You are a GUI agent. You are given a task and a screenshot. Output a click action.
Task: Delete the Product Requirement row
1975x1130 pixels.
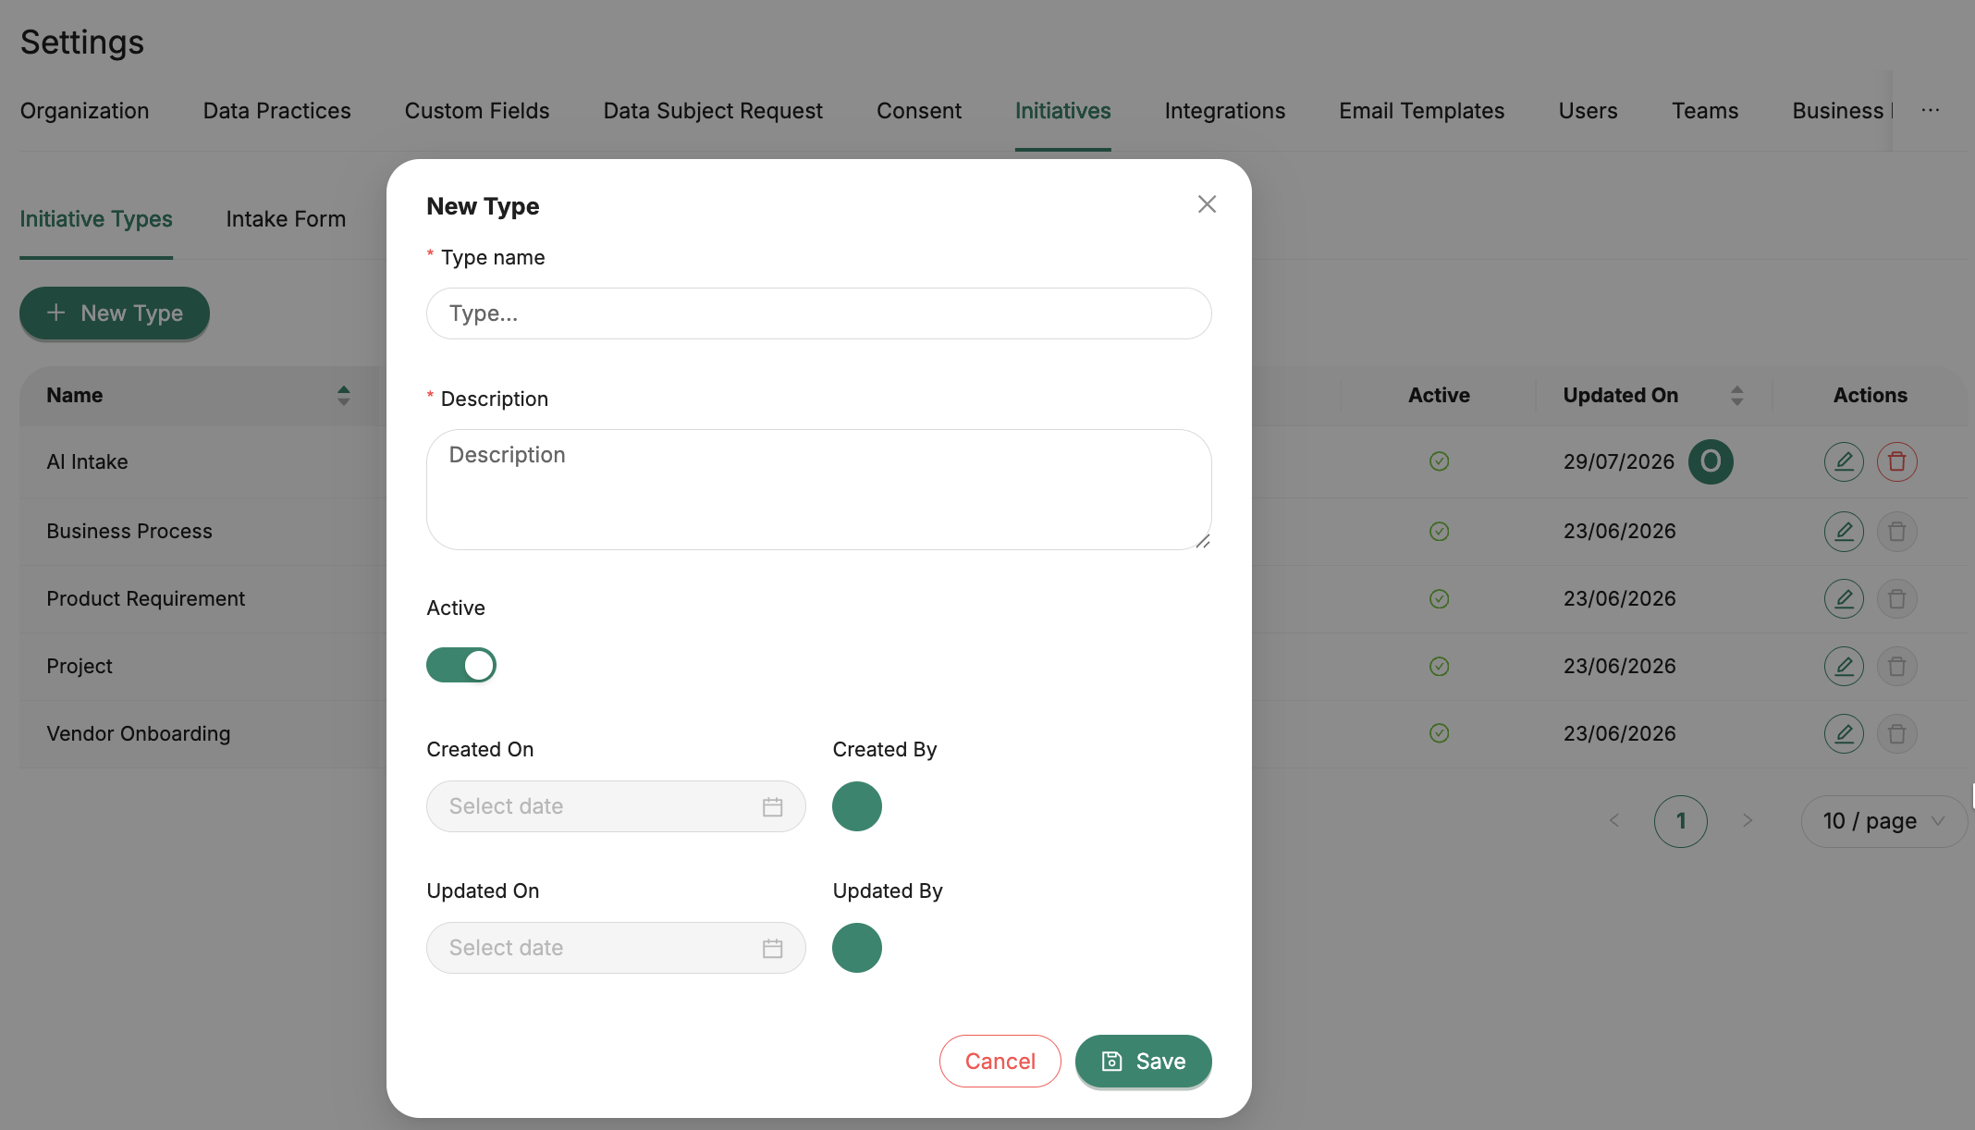point(1896,599)
